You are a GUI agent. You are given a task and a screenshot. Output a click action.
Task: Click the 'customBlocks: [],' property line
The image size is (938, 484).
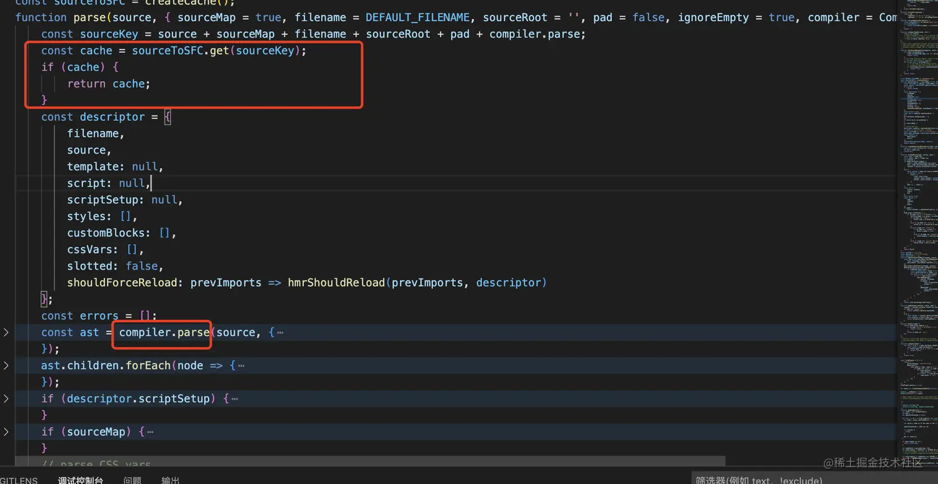122,233
